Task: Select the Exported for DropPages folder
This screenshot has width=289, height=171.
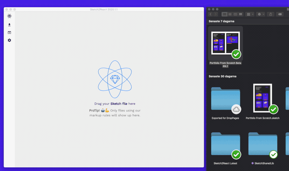Action: pyautogui.click(x=225, y=98)
